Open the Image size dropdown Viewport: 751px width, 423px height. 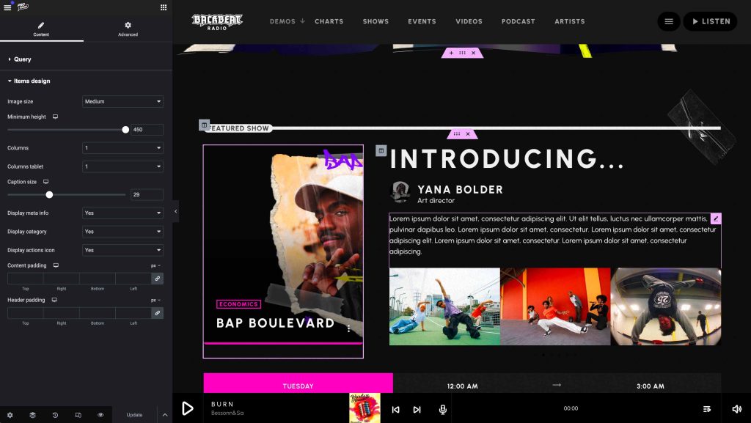click(122, 102)
